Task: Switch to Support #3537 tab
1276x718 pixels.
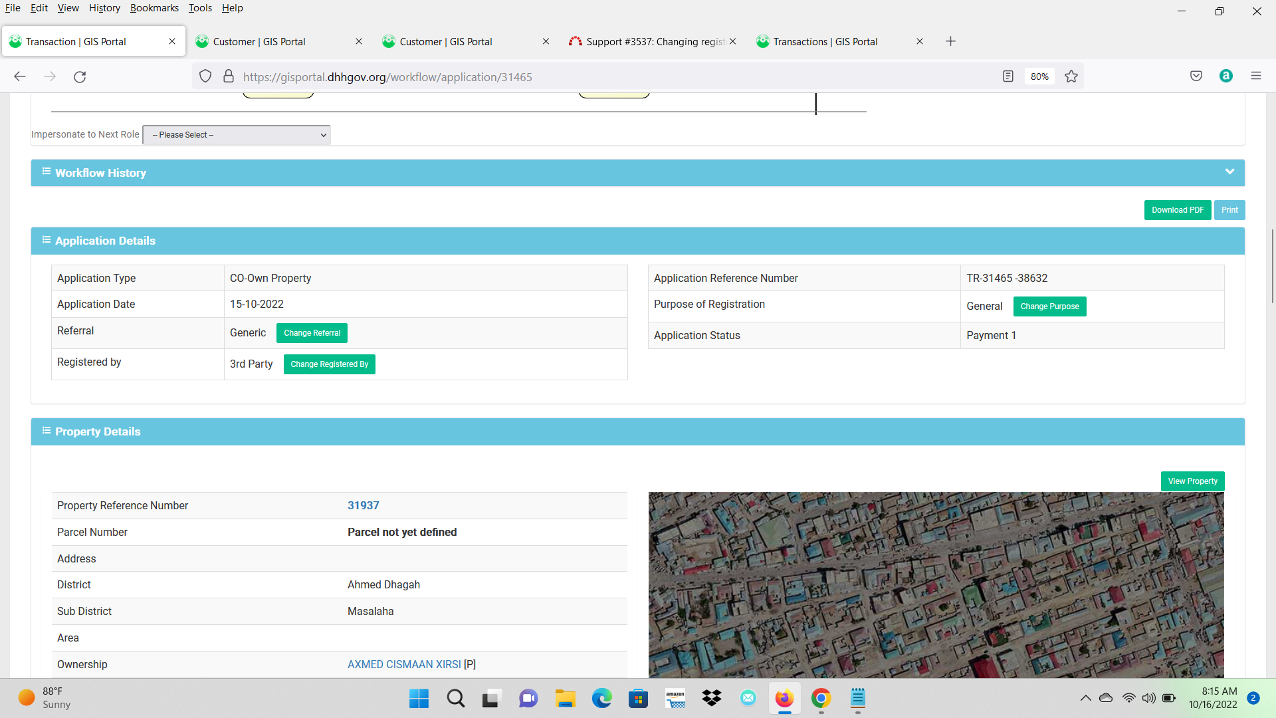Action: click(x=654, y=41)
